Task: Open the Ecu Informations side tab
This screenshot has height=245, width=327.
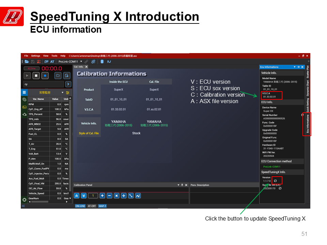Action: coord(308,124)
